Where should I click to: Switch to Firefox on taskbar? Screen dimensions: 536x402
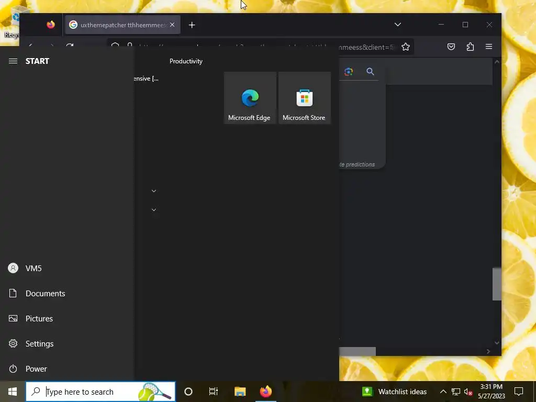coord(265,392)
